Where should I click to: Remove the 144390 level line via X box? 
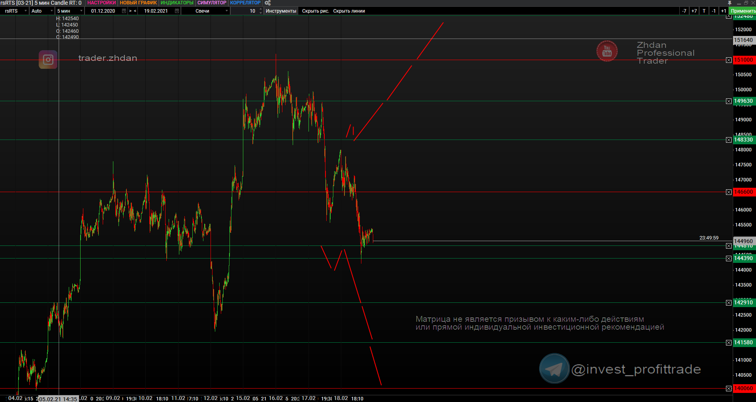[x=729, y=259]
